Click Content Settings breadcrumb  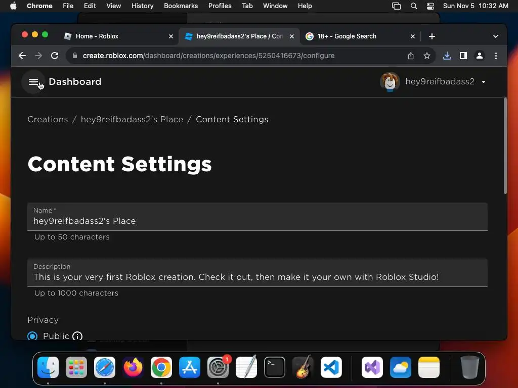[x=232, y=119]
